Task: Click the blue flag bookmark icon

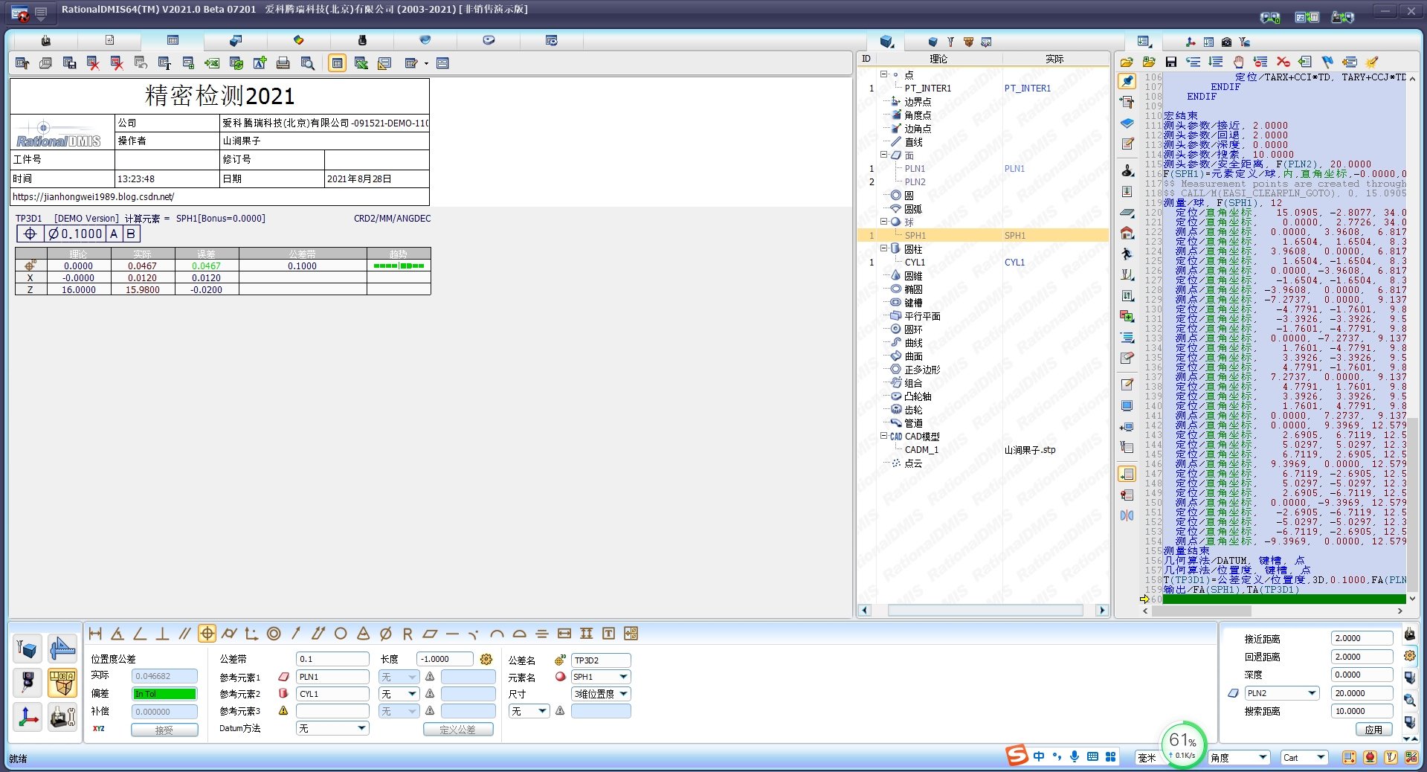Action: [x=1327, y=62]
